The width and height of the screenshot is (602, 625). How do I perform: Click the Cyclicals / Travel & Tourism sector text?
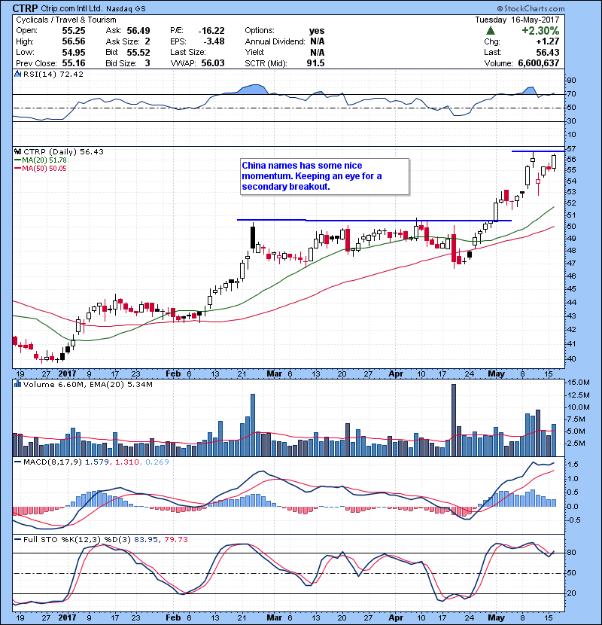tap(66, 20)
